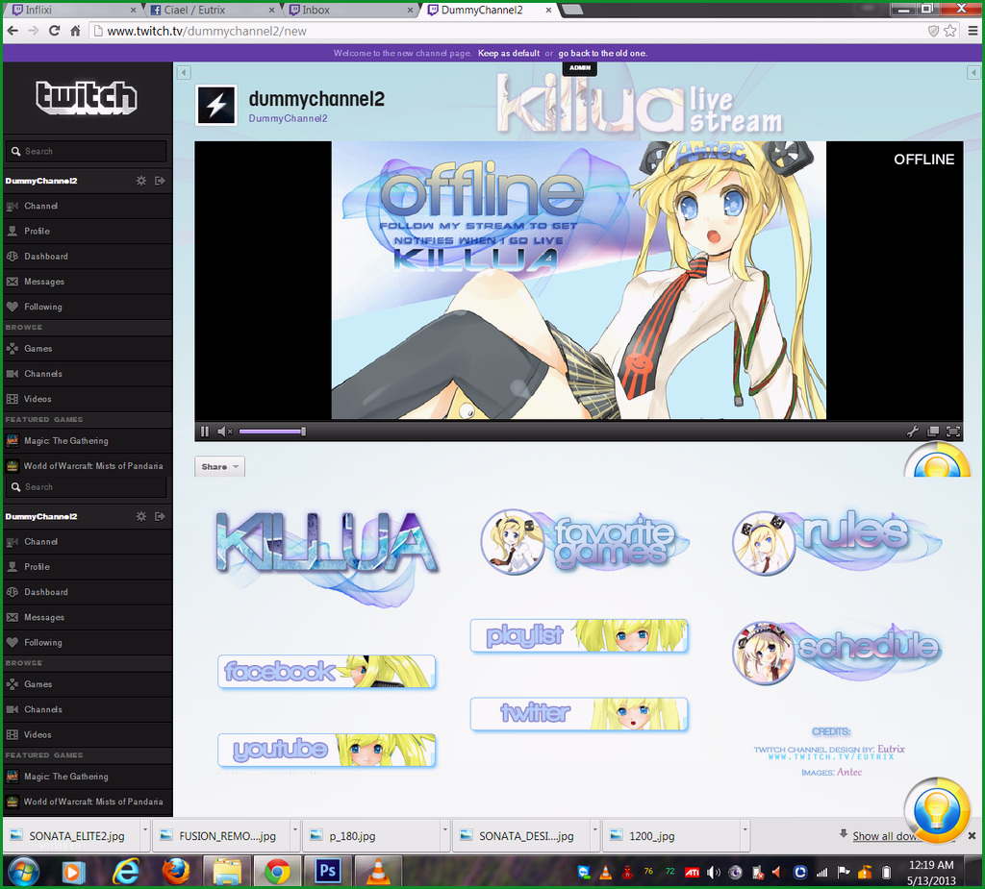This screenshot has height=889, width=985.
Task: Bookmark page with the star icon
Action: pyautogui.click(x=950, y=31)
